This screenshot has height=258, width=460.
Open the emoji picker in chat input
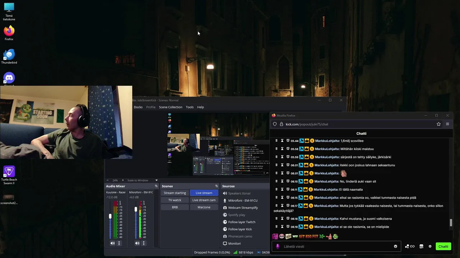pyautogui.click(x=396, y=247)
